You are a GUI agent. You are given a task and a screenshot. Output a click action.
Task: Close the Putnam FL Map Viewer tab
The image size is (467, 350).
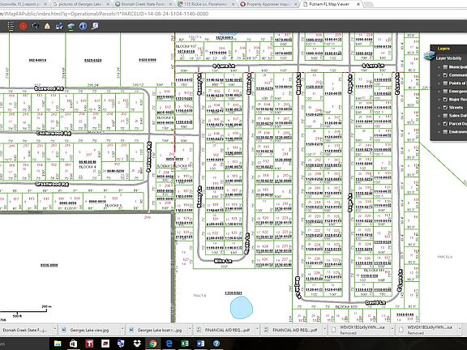358,4
